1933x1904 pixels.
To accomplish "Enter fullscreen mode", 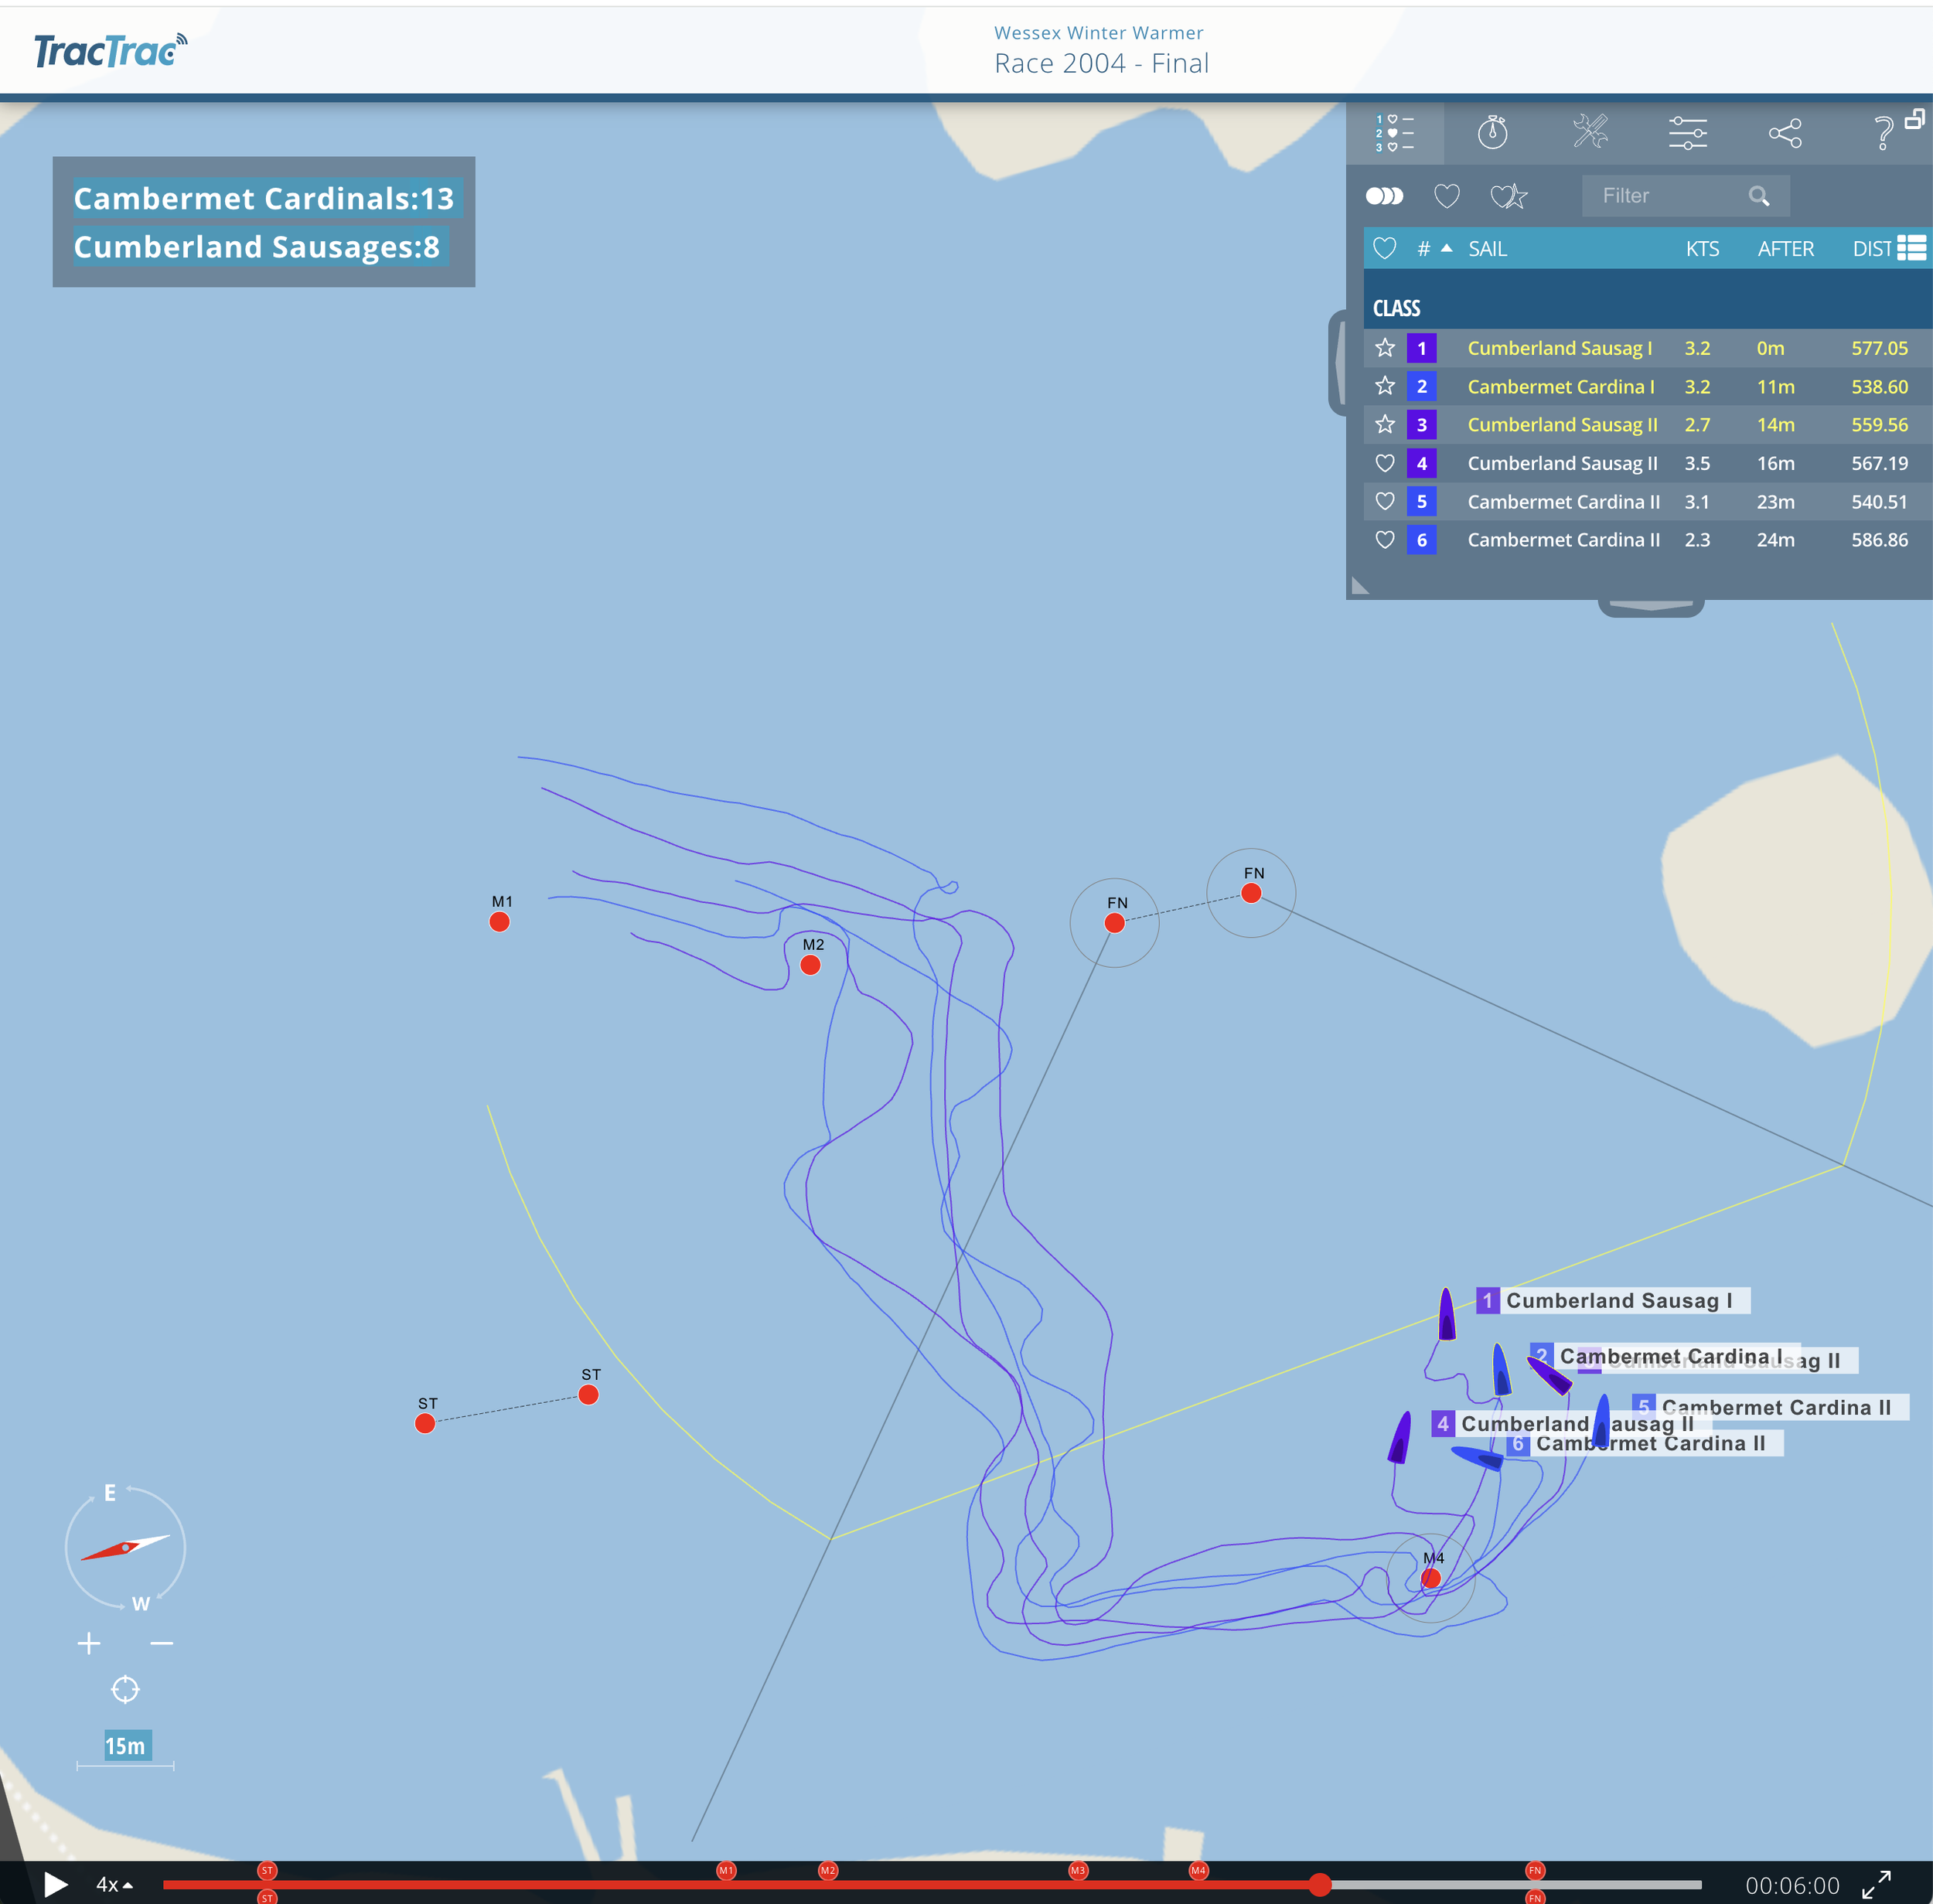I will (x=1876, y=1885).
